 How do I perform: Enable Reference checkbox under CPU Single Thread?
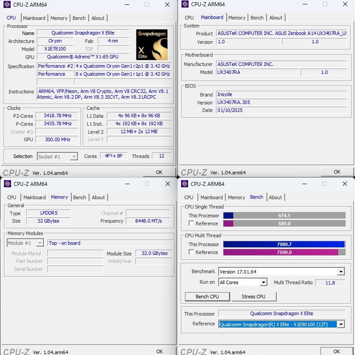(191, 224)
